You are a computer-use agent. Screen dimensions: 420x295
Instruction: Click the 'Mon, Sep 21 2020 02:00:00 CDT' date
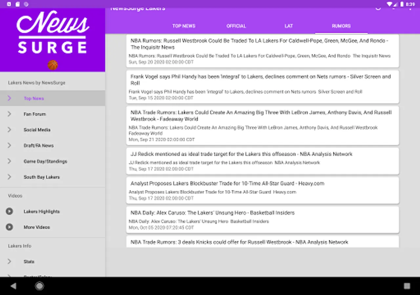162,140
